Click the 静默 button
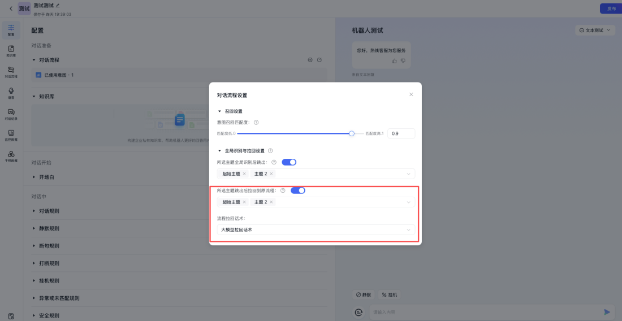Screen dimensions: 622x321 (x=364, y=295)
